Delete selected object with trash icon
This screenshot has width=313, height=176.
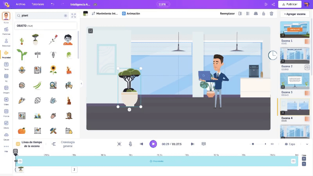[271, 13]
